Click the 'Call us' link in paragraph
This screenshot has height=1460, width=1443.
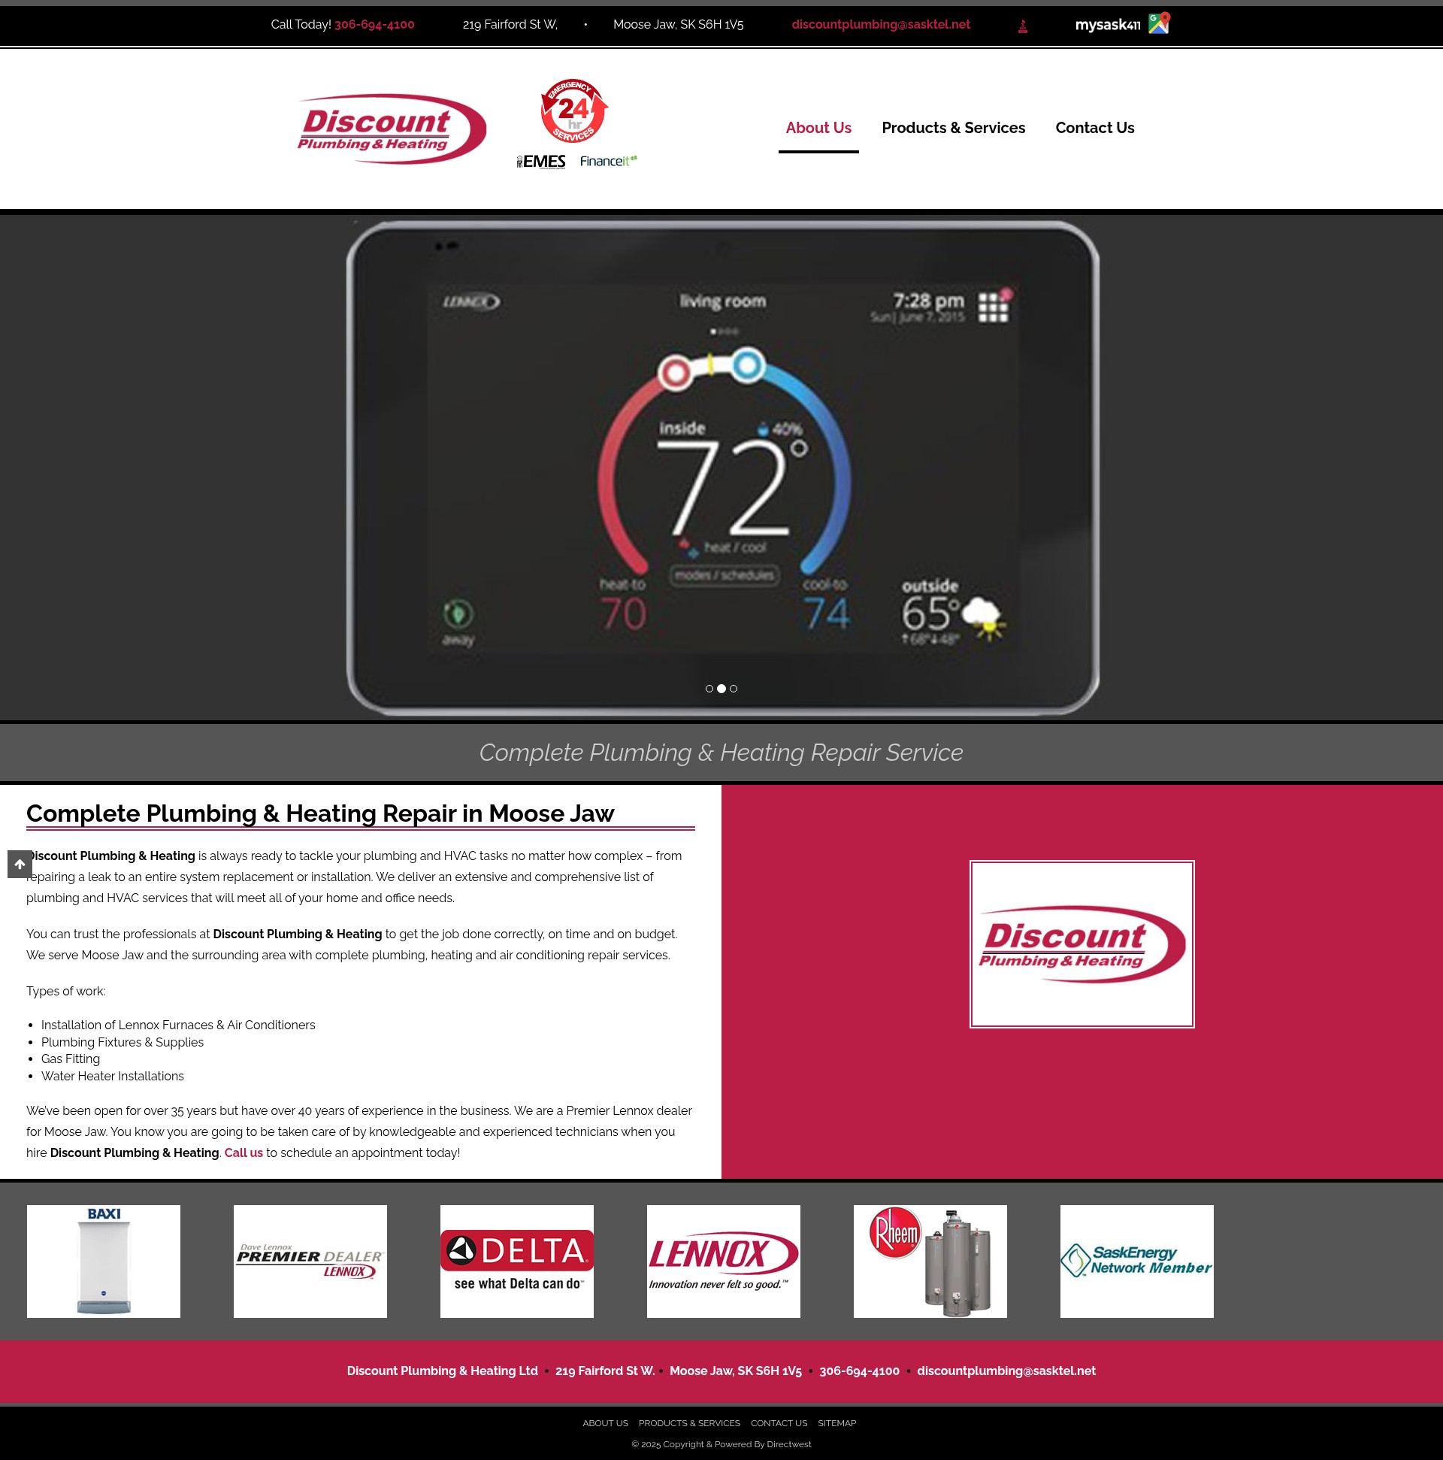point(244,1153)
